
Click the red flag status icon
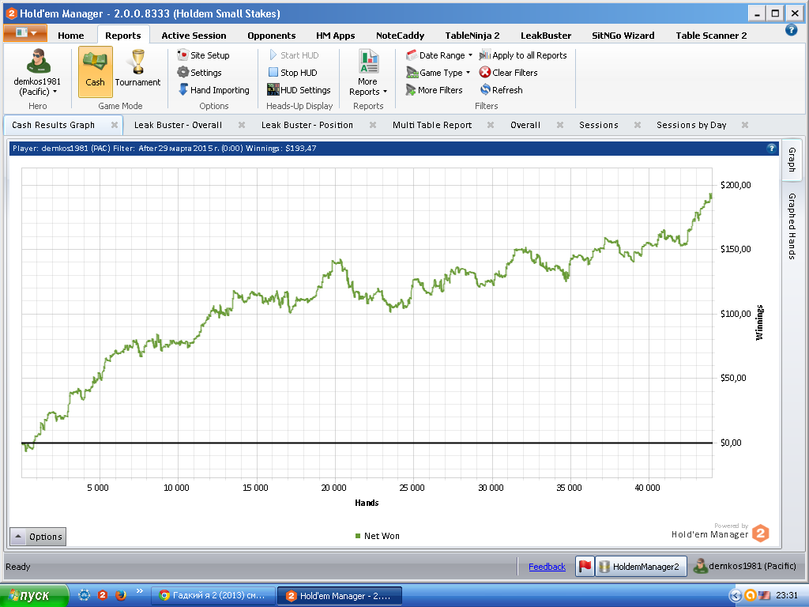[585, 566]
